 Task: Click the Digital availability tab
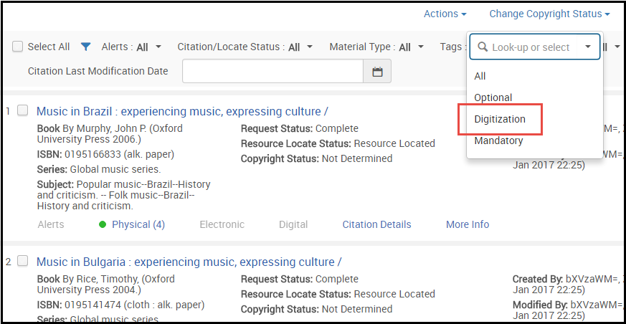[x=293, y=224]
